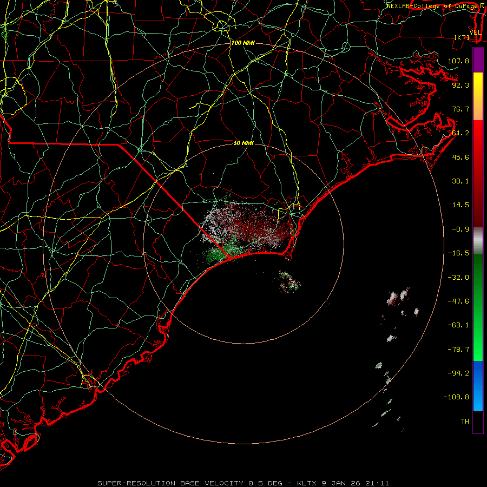The height and width of the screenshot is (487, 487).
Task: Select the -16.5 legend value
Action: click(458, 253)
